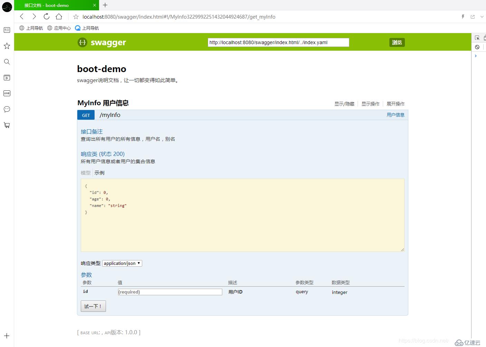Image resolution: width=486 pixels, height=347 pixels.
Task: Open 响应类型 application/json dropdown
Action: (122, 263)
